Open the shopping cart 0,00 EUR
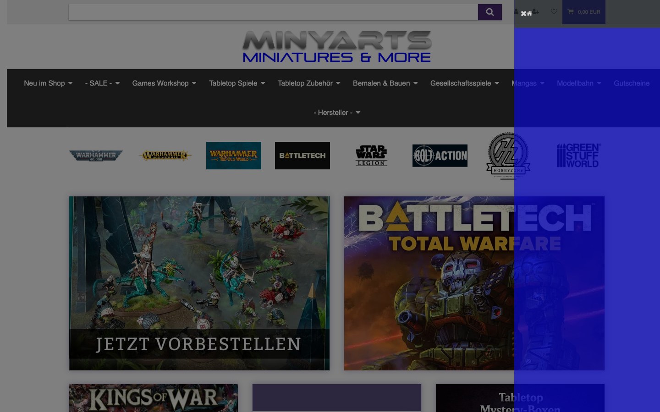 584,12
